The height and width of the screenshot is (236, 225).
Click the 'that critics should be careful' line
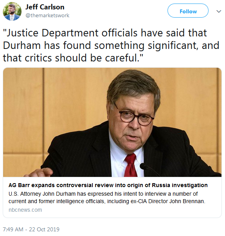click(73, 58)
